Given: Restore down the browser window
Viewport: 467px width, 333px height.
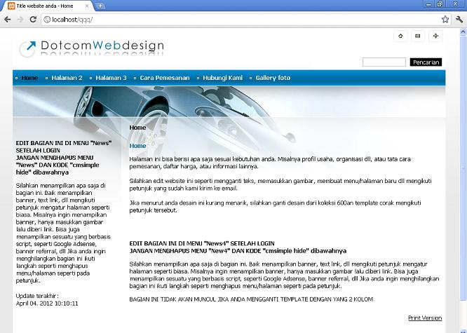Looking at the screenshot, I should [440, 4].
